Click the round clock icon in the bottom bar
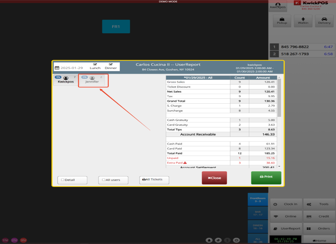 coord(236,240)
